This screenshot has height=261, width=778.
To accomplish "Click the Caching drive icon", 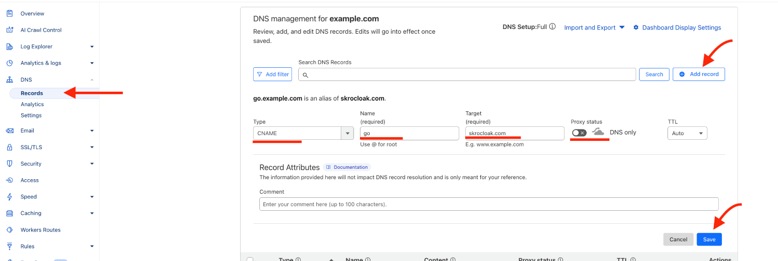I will [9, 213].
